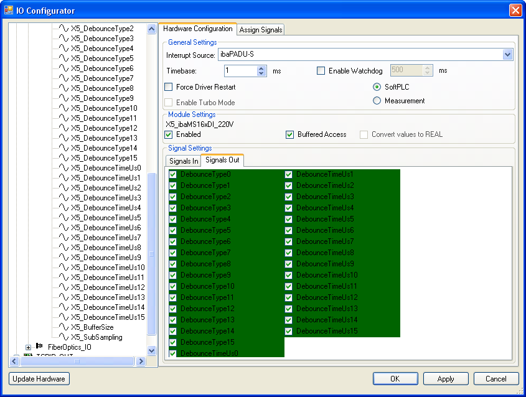Open the Signals In tab
This screenshot has width=526, height=397.
pyautogui.click(x=184, y=161)
